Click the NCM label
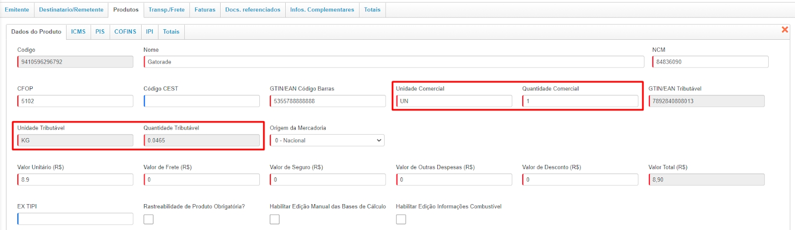795x230 pixels. click(659, 50)
